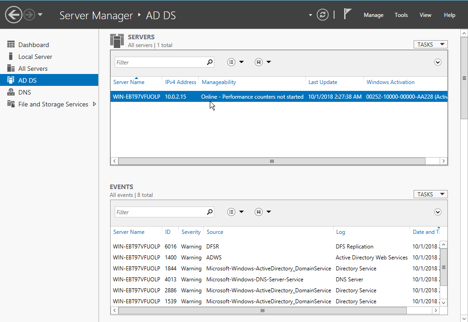This screenshot has height=322, width=468.
Task: Open DNS role page from sidebar
Action: click(24, 92)
